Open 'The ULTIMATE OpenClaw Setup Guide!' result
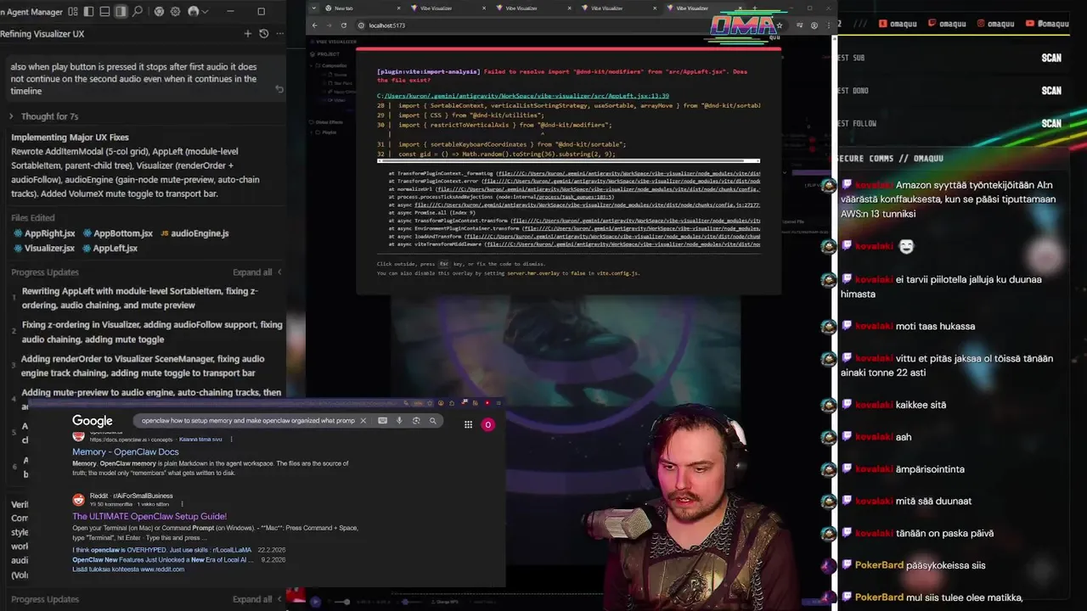The image size is (1087, 611). point(149,516)
